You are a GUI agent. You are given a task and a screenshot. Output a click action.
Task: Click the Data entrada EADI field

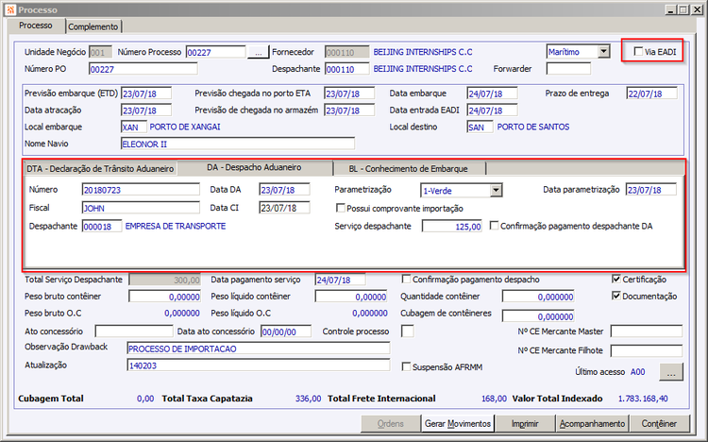tap(492, 110)
